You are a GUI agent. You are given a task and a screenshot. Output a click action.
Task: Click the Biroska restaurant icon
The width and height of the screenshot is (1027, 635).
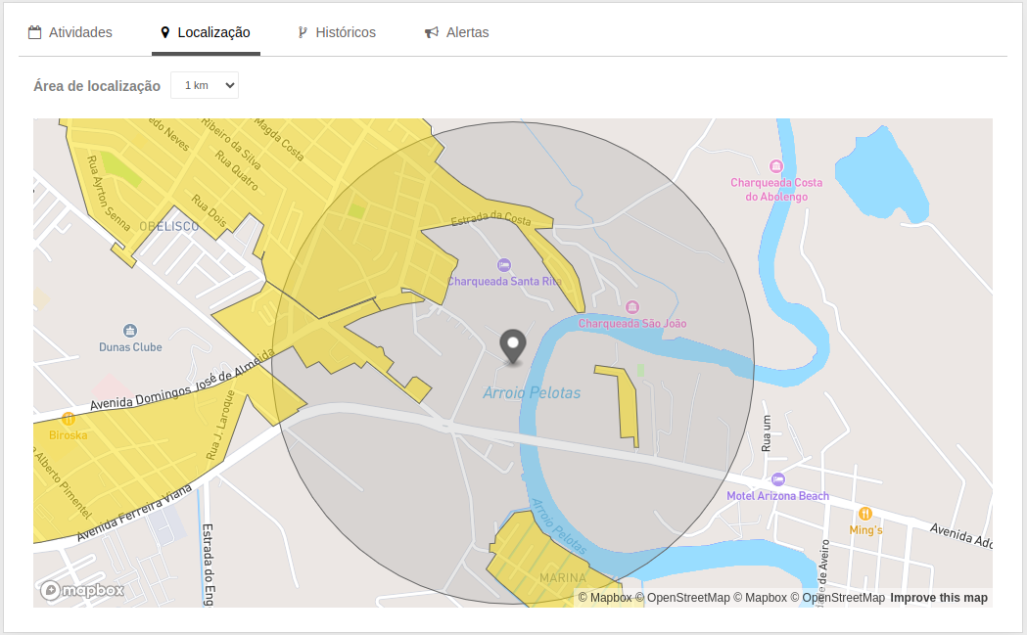tap(68, 419)
